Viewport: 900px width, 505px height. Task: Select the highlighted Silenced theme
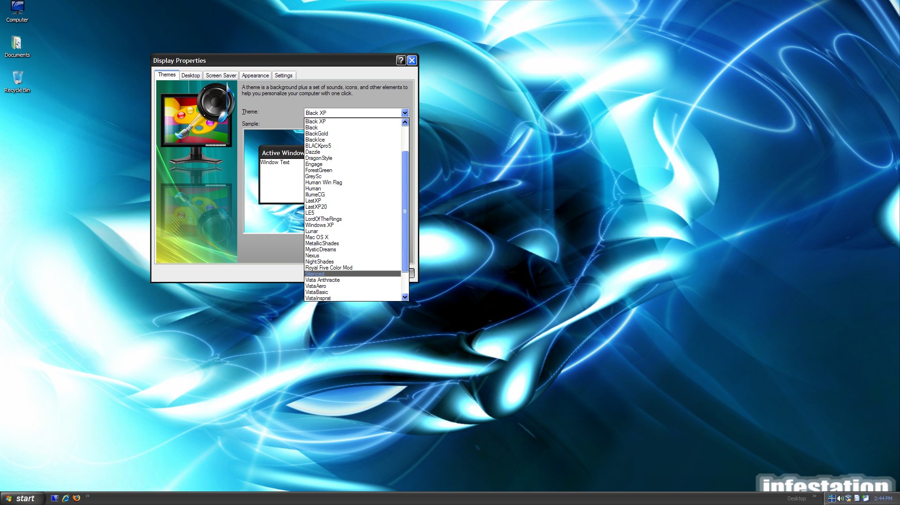click(353, 274)
